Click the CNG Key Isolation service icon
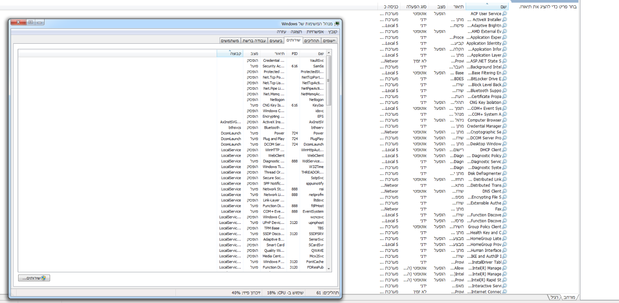 tap(505, 102)
